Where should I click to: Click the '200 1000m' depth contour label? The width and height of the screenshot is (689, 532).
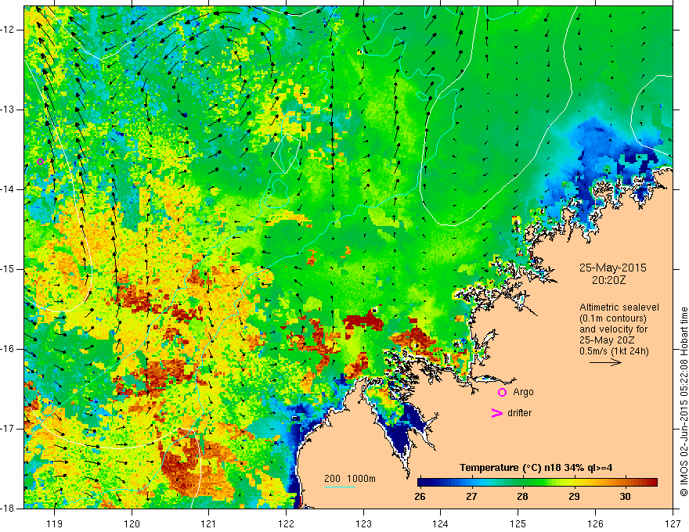tap(350, 479)
